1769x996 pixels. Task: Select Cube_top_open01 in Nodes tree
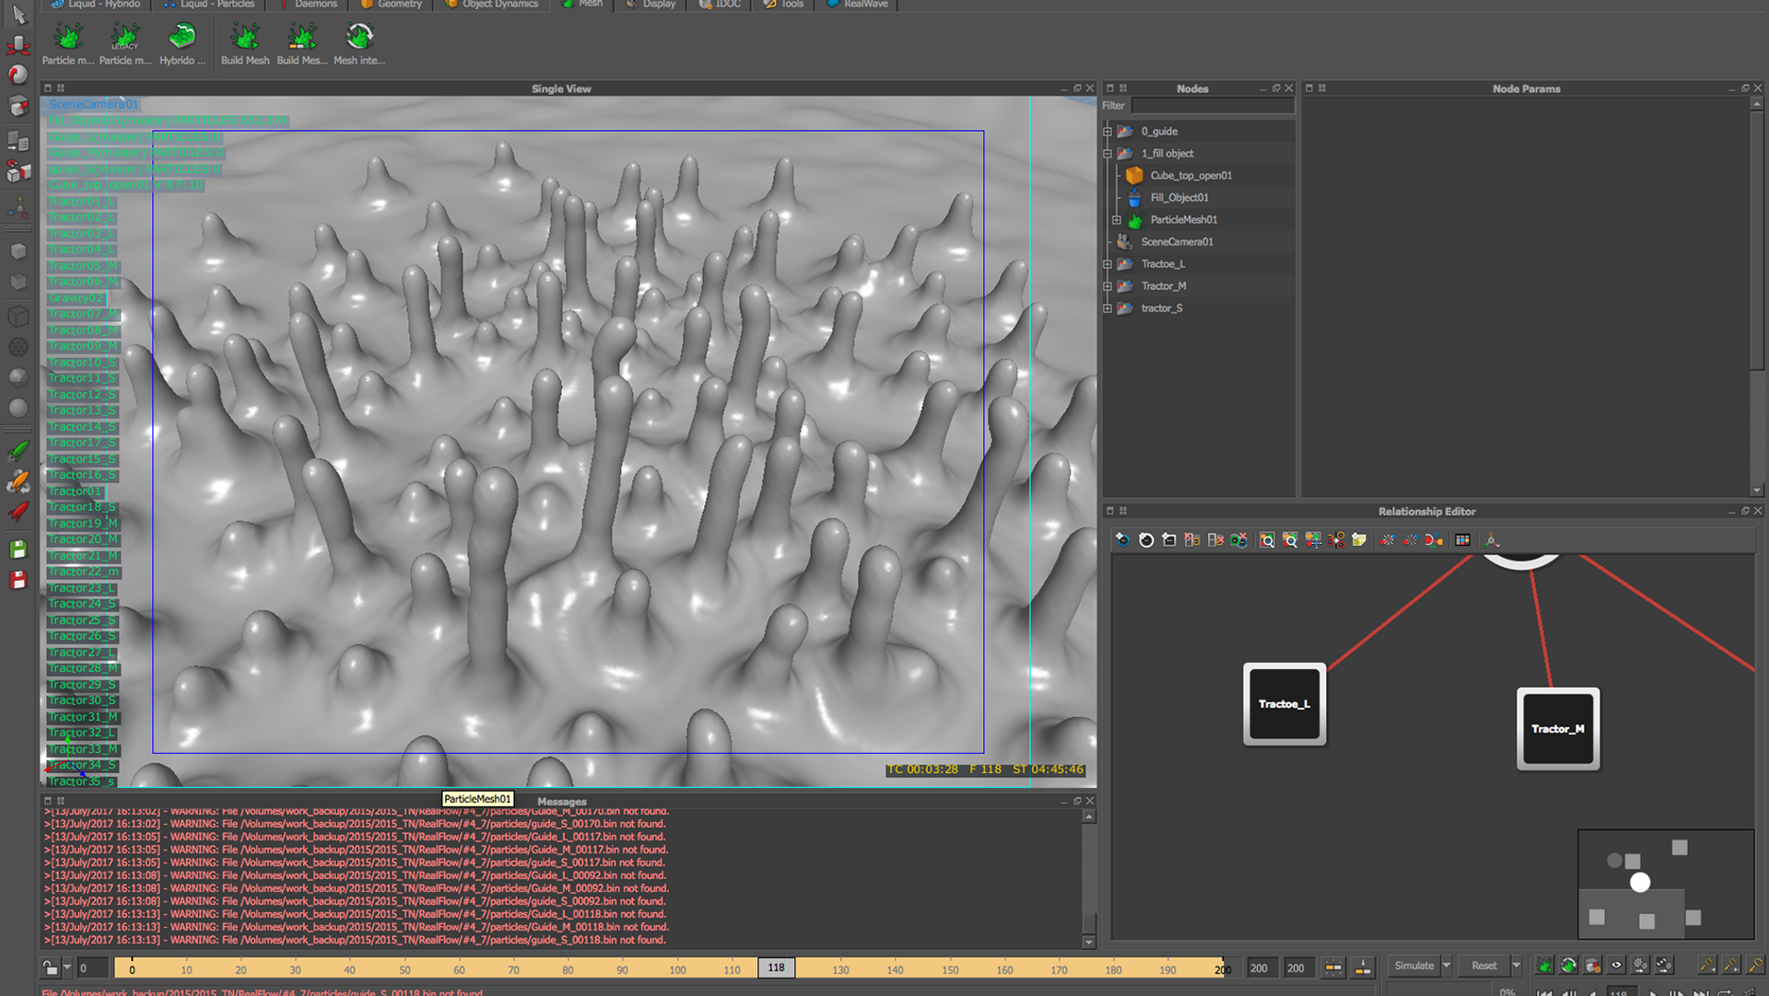[x=1190, y=176]
